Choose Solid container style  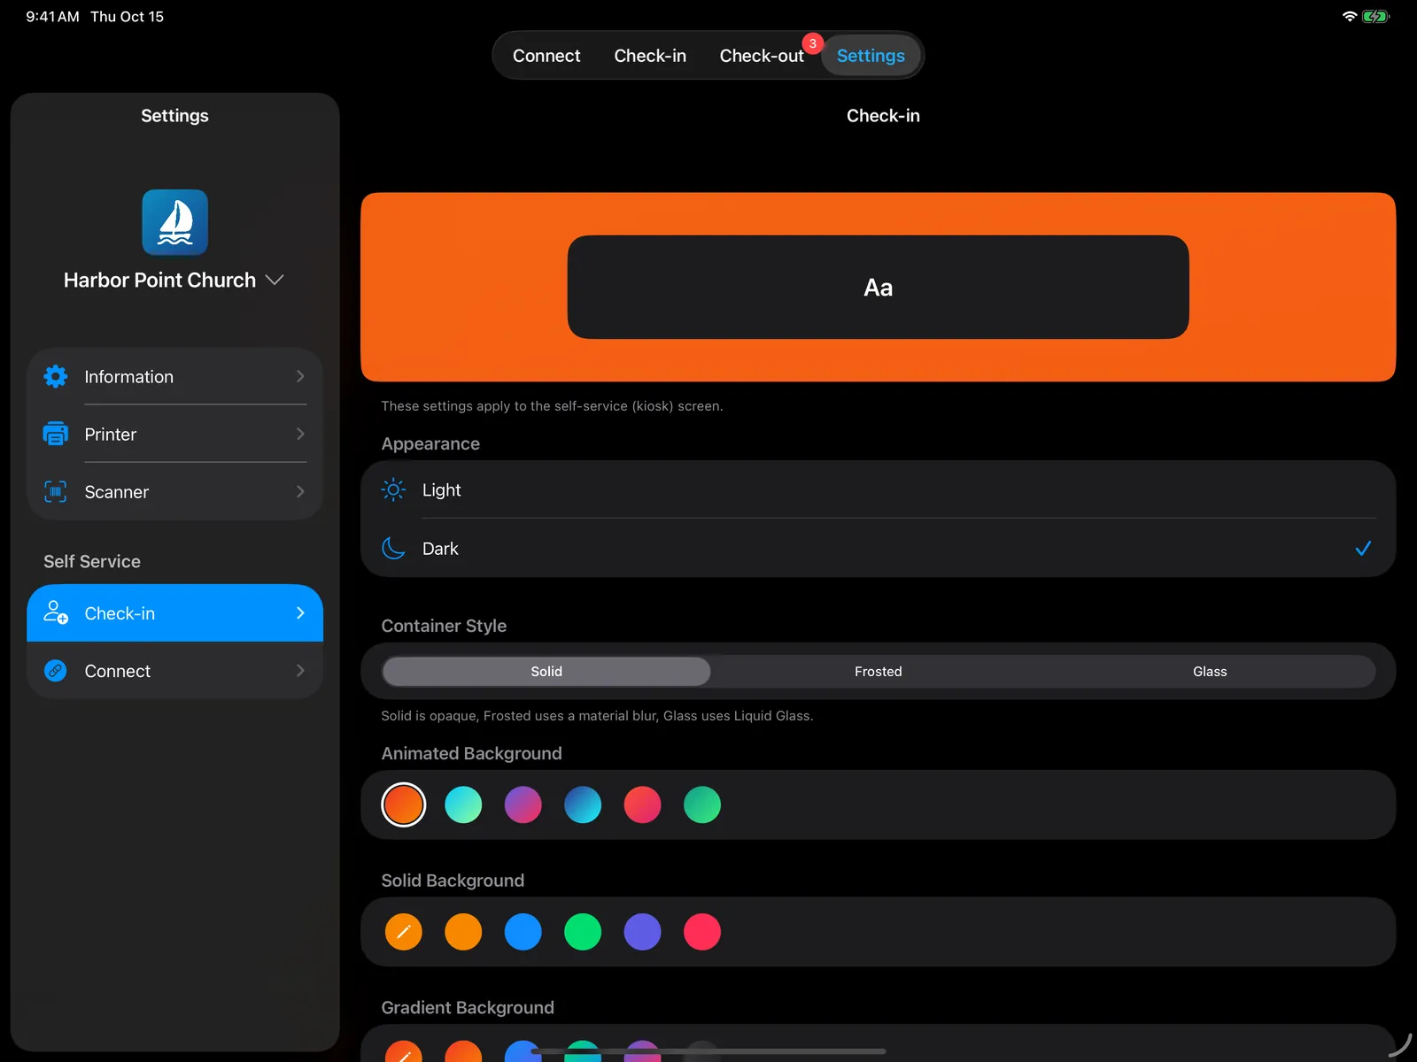tap(546, 672)
